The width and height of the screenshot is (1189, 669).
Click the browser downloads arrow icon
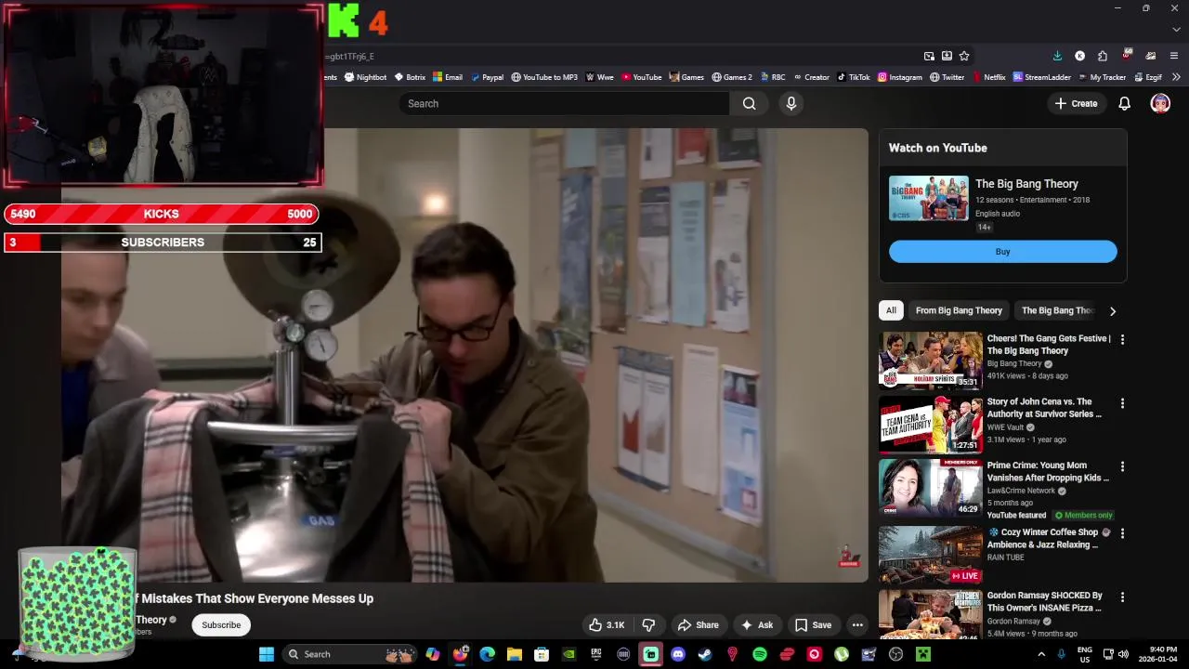tap(1057, 56)
